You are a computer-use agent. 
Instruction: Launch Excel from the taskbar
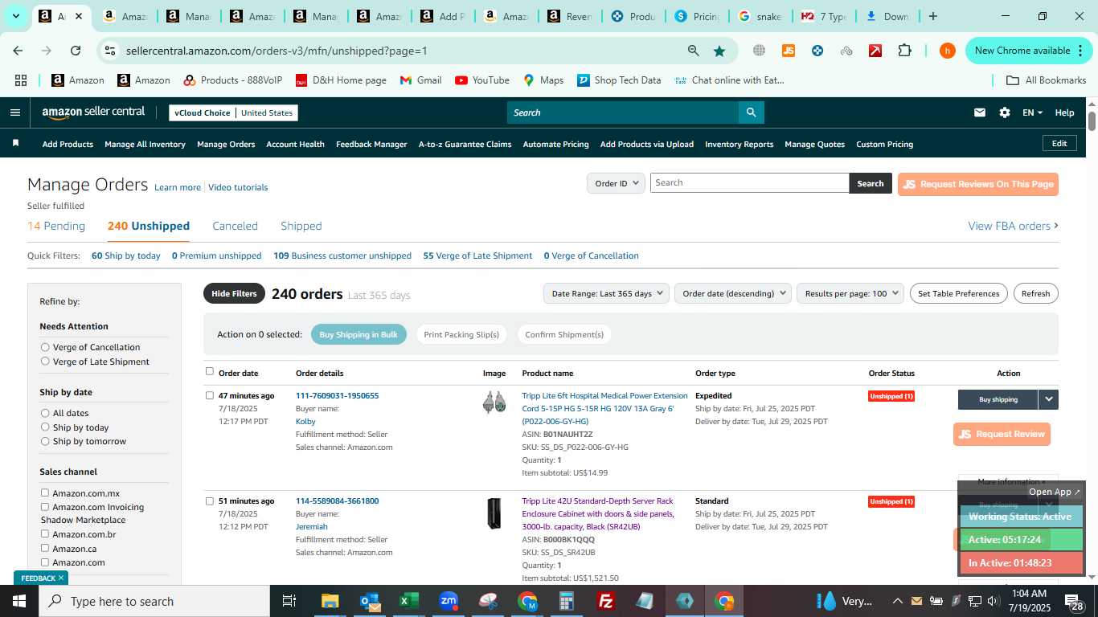[408, 601]
